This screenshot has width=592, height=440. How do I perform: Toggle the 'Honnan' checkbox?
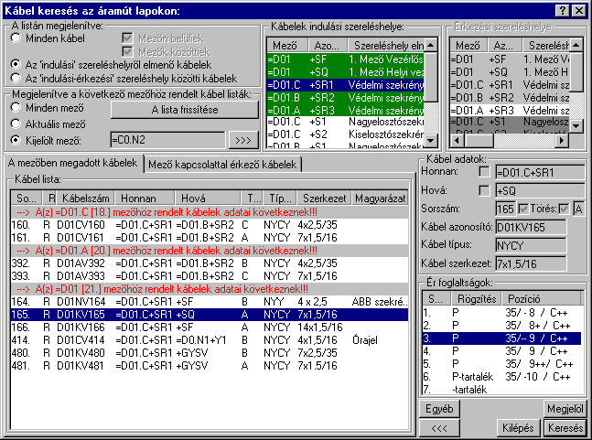point(484,172)
